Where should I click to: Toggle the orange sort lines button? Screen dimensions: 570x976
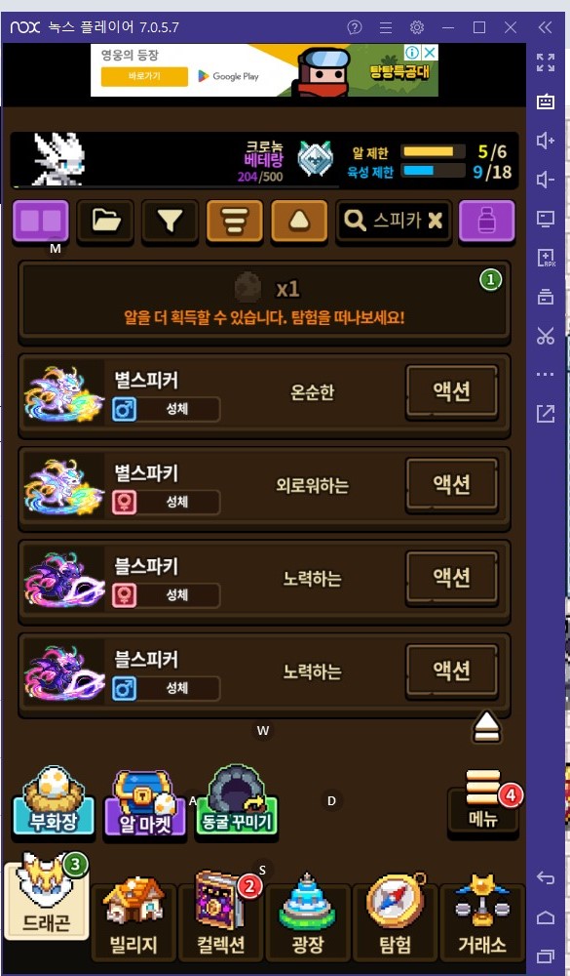[x=235, y=221]
